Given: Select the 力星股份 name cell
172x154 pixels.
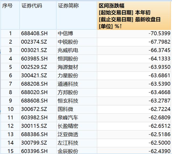Looking at the screenshot, I should point(77,75).
